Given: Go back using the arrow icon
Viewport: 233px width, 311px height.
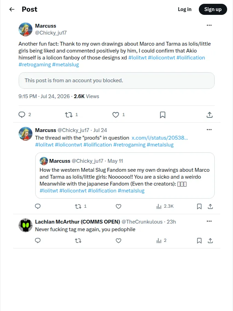Looking at the screenshot, I should click(12, 9).
